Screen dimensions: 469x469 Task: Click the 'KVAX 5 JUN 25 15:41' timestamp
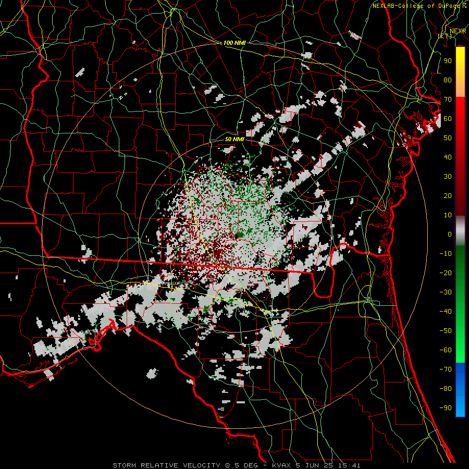316,465
